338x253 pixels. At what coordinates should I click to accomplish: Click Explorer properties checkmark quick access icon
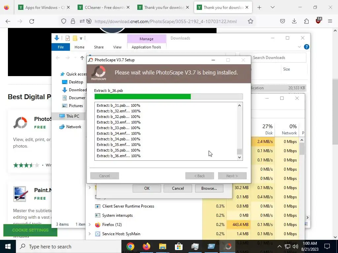click(x=67, y=38)
